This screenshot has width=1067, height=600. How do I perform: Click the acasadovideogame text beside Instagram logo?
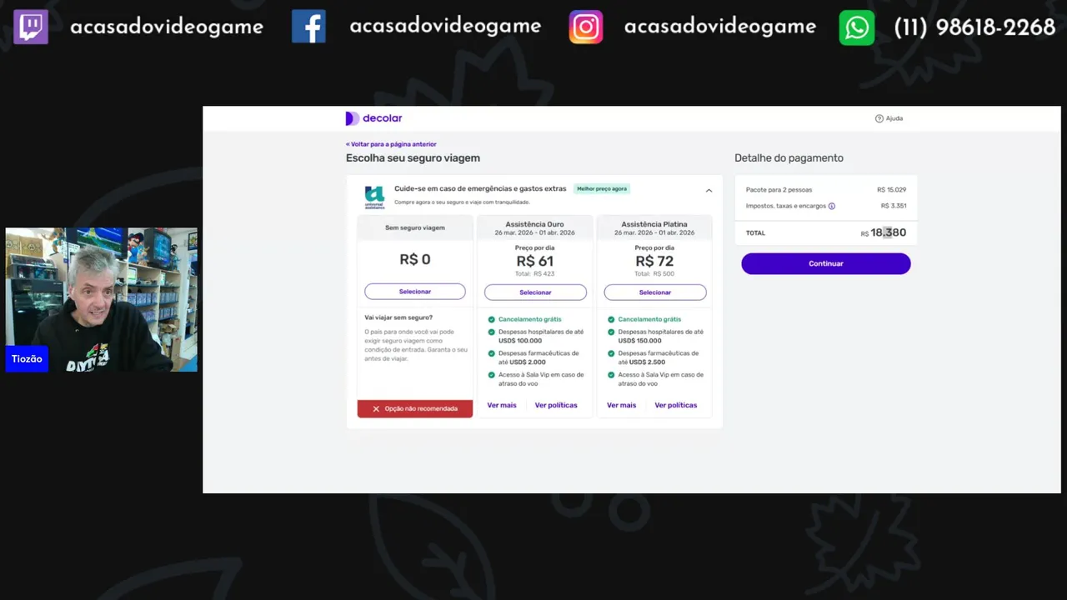click(x=720, y=27)
